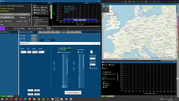Screen dimensions: 179x101
Task: Select Samples for x-Axis in CIR panel
Action: [104, 84]
